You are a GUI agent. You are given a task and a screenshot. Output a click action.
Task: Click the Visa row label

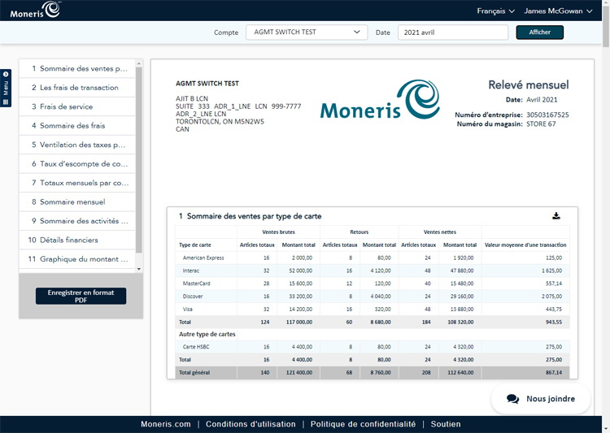[188, 309]
